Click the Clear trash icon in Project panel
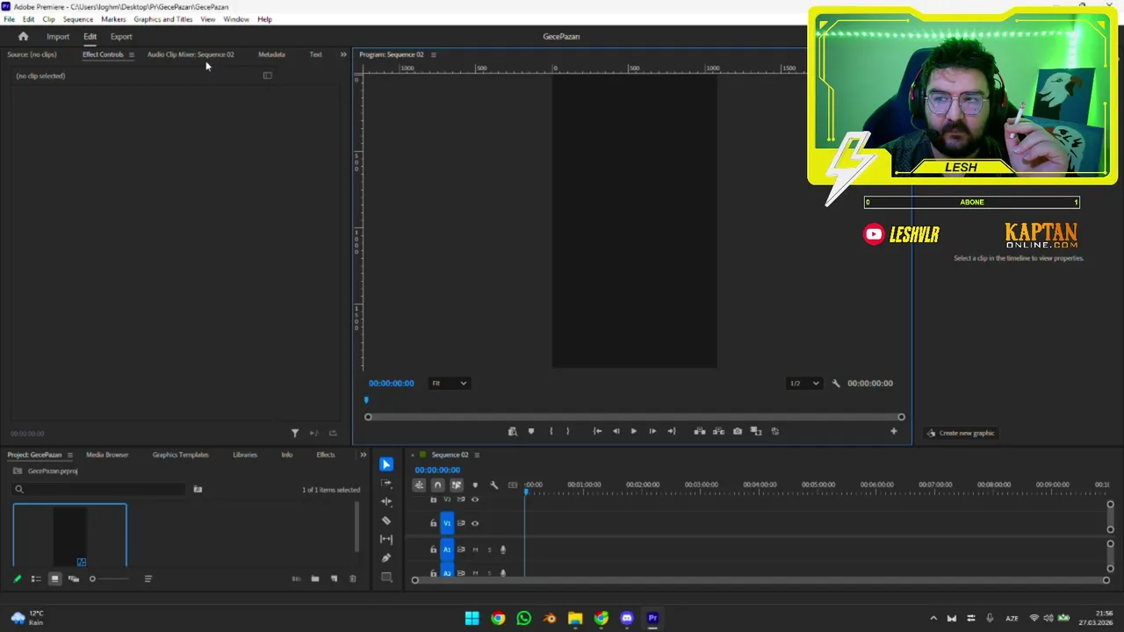This screenshot has width=1124, height=632. coord(353,578)
